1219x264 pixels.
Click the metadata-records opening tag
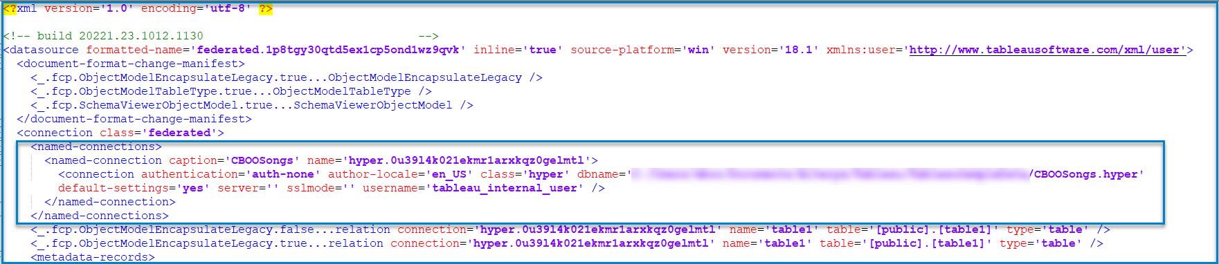[x=93, y=257]
